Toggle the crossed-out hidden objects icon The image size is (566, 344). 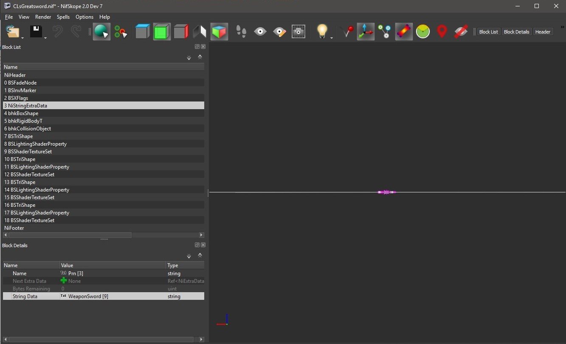[x=461, y=32]
